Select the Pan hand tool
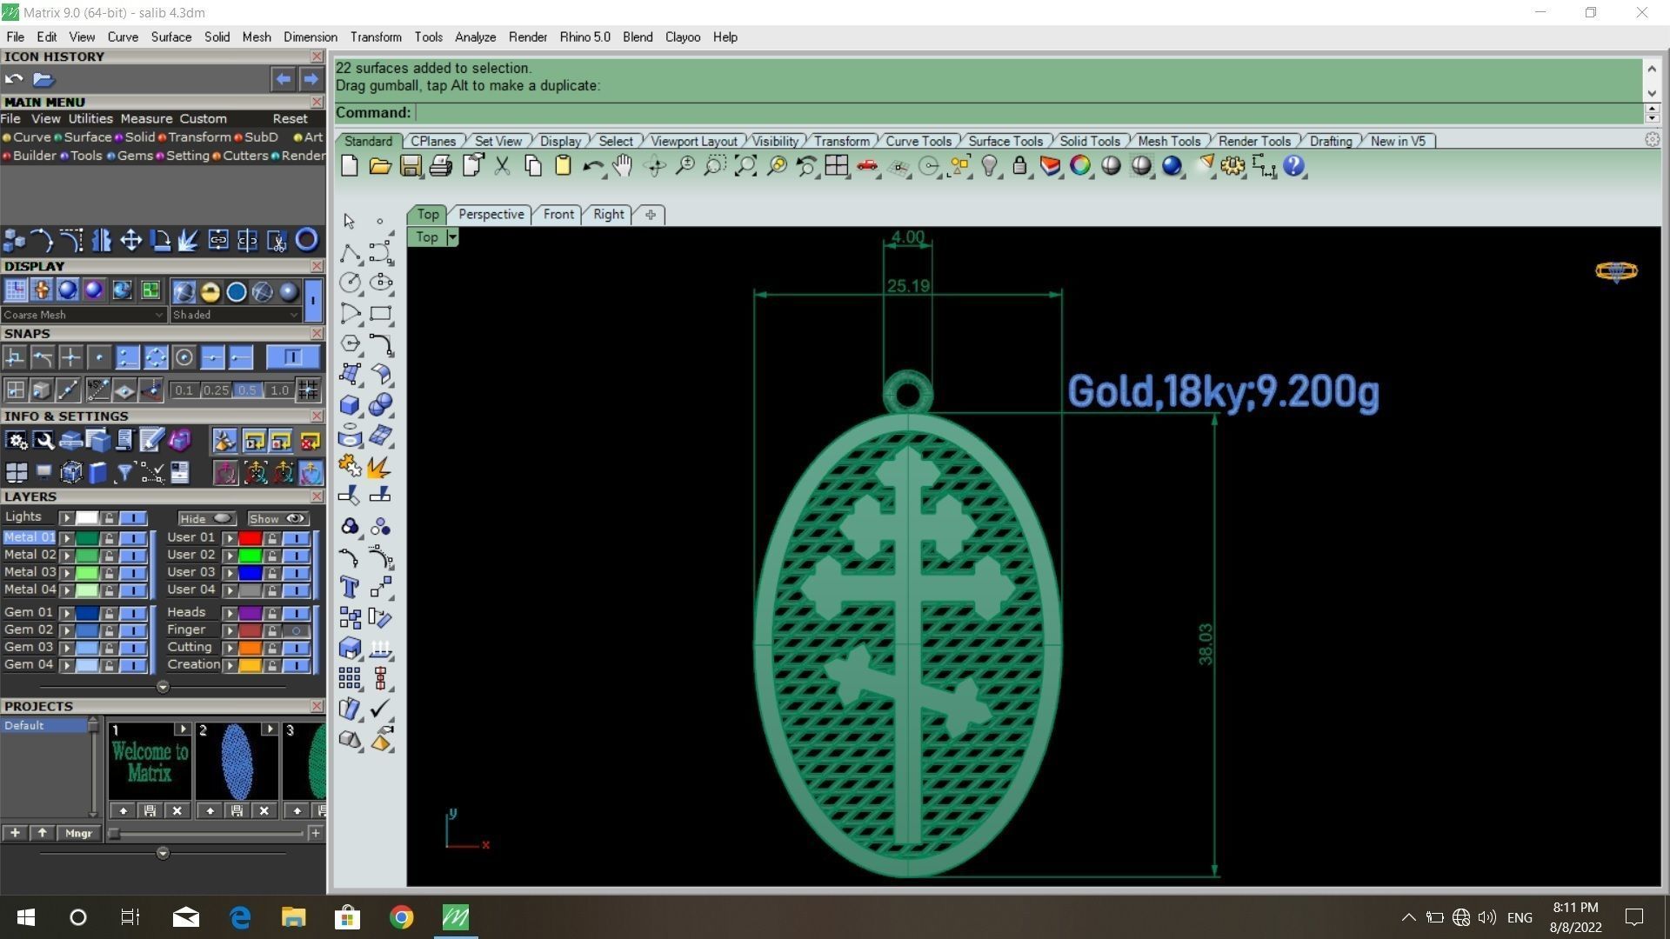Viewport: 1670px width, 939px height. click(622, 166)
